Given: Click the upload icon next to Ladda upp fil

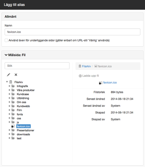Looking at the screenshot, I should (80, 76).
